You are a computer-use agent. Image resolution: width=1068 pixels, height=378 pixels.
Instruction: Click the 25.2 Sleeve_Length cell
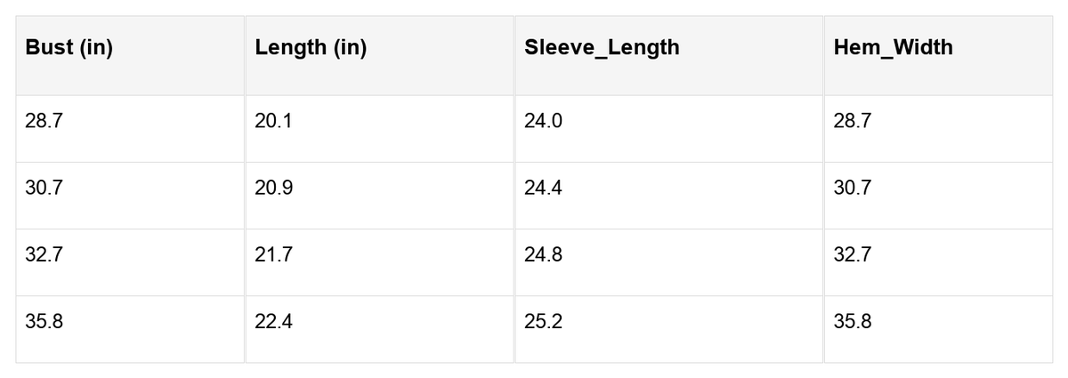click(x=668, y=329)
